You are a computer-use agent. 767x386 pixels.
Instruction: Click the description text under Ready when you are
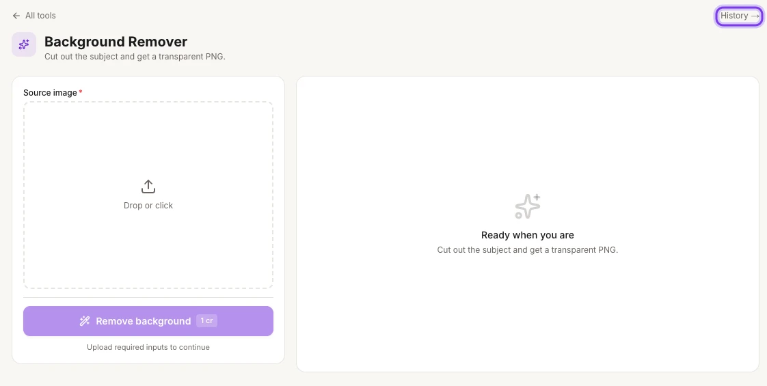[x=527, y=249]
